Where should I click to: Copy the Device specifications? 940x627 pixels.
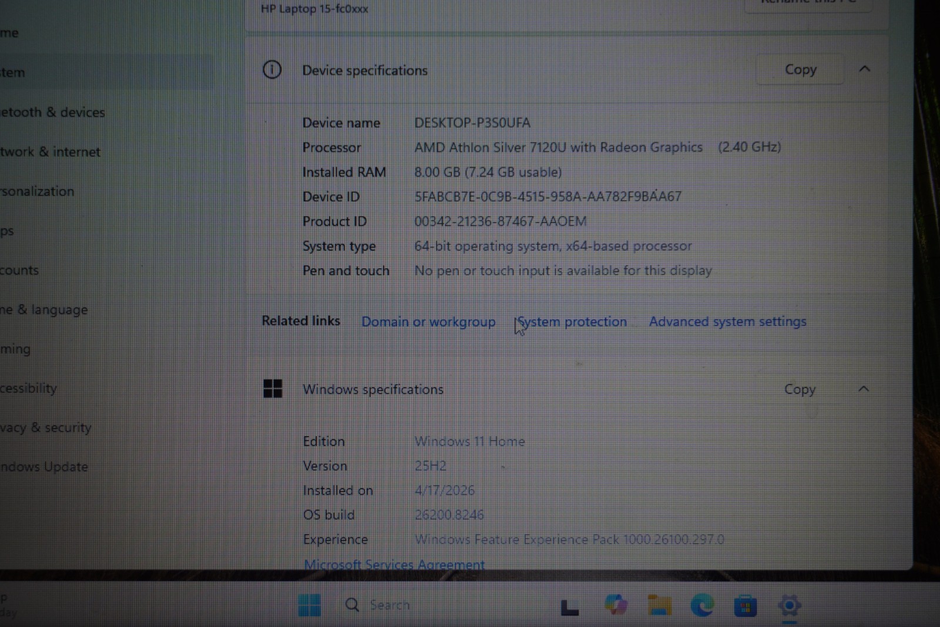coord(800,69)
